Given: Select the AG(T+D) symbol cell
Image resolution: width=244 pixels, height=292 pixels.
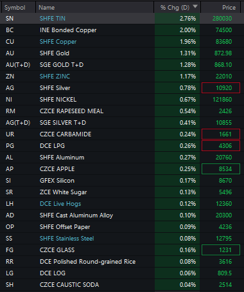Looking at the screenshot, I should [18, 123].
